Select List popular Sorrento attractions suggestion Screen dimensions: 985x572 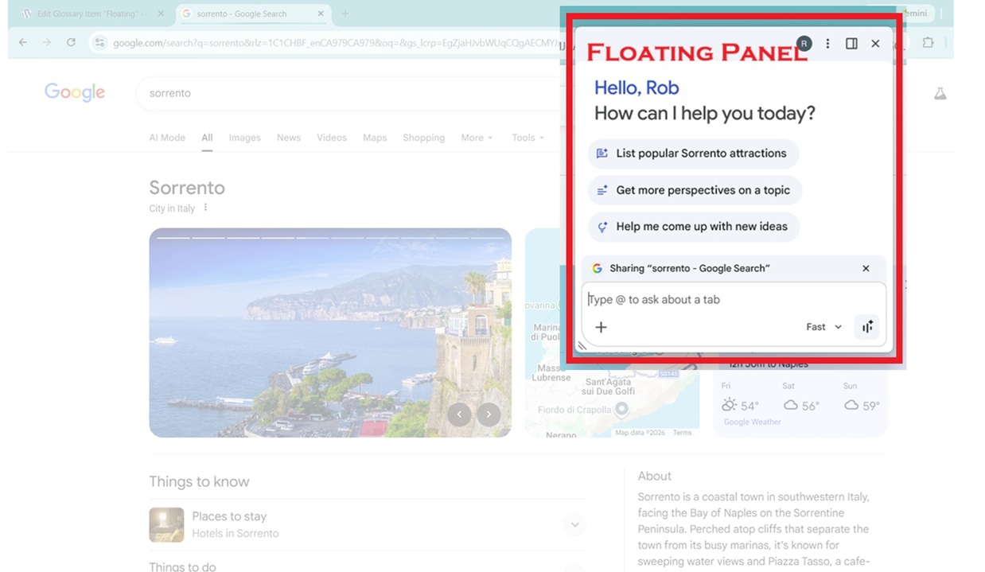pyautogui.click(x=693, y=154)
